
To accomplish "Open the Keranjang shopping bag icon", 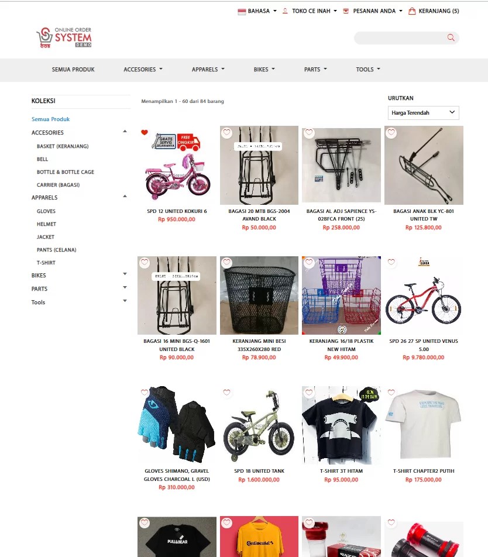I will click(x=411, y=11).
